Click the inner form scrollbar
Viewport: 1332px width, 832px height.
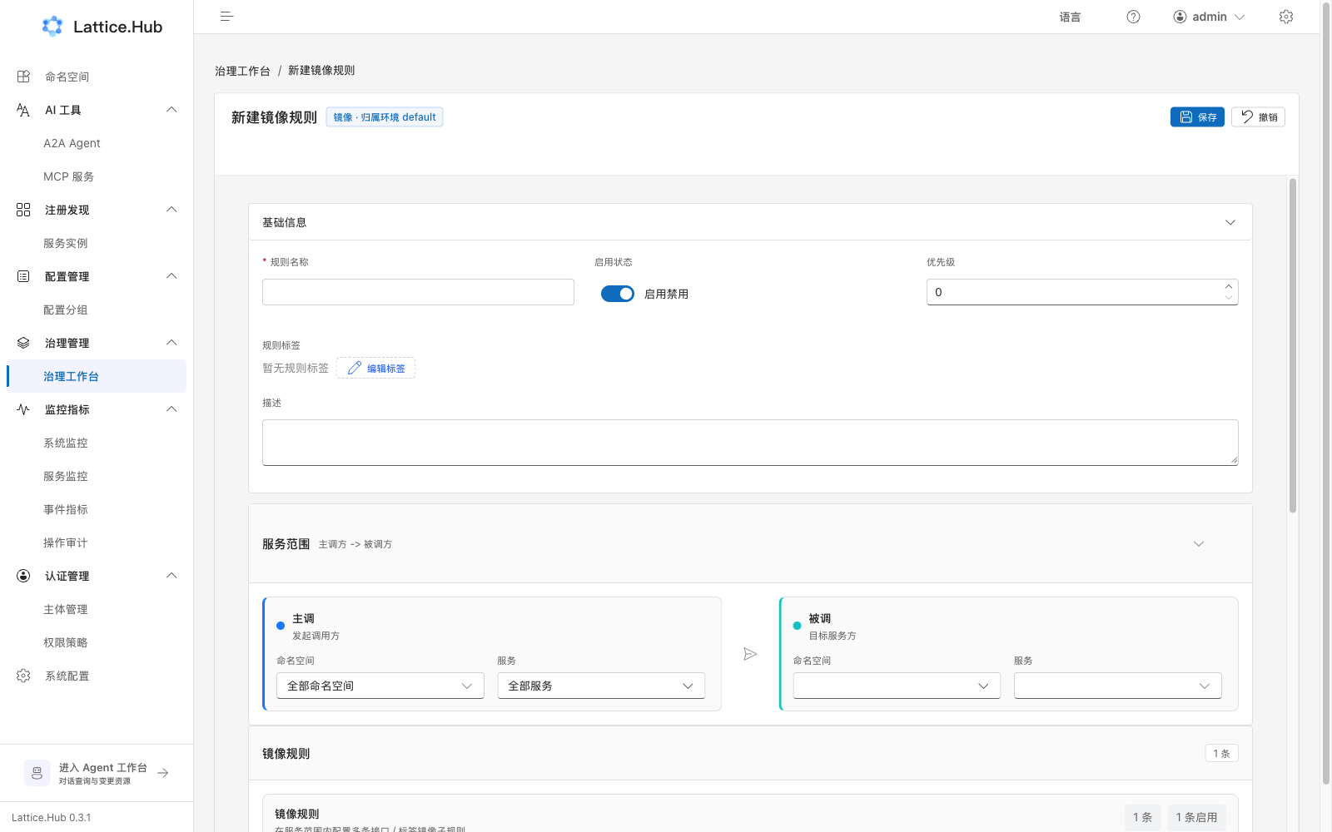1293,345
